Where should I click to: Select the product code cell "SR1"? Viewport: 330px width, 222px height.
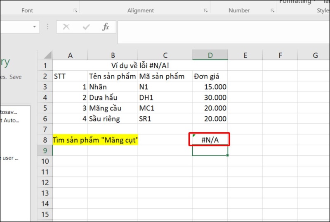tap(165, 119)
